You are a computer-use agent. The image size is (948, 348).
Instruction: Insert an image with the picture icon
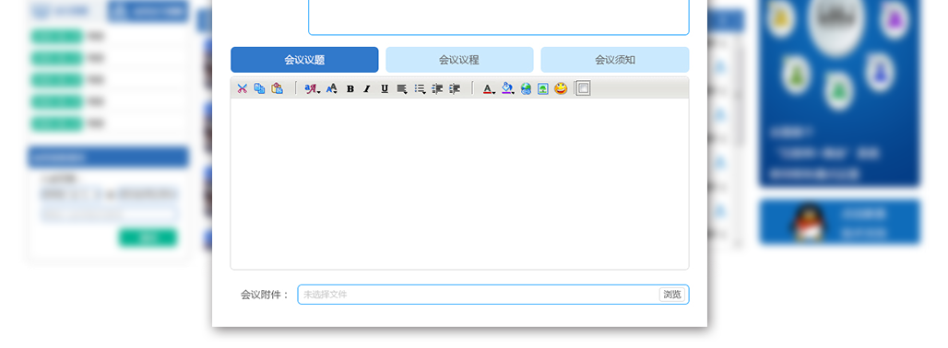543,88
